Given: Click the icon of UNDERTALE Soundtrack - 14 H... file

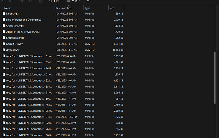Looking at the screenshot, I should pyautogui.click(x=4, y=68).
